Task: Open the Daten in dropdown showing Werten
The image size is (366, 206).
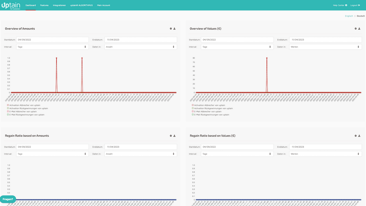Action: point(325,47)
